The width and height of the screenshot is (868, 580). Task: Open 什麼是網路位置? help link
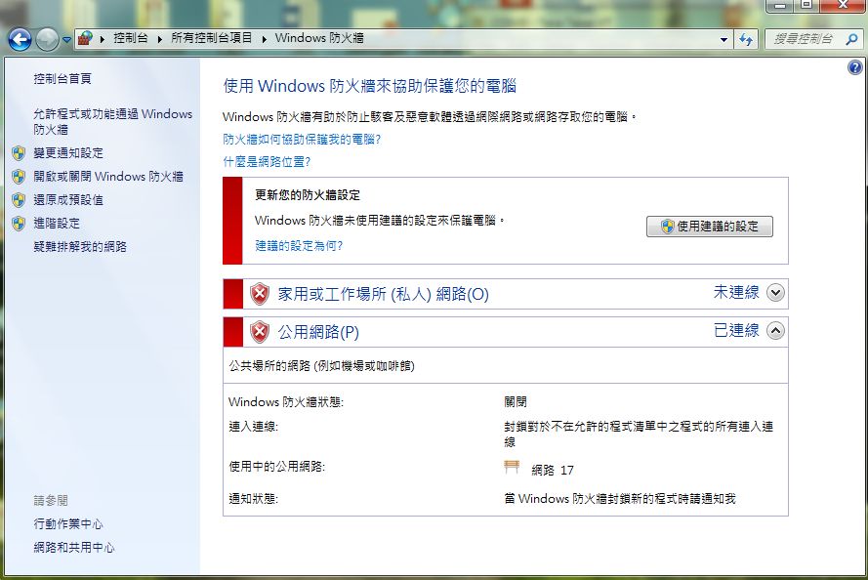[x=267, y=162]
